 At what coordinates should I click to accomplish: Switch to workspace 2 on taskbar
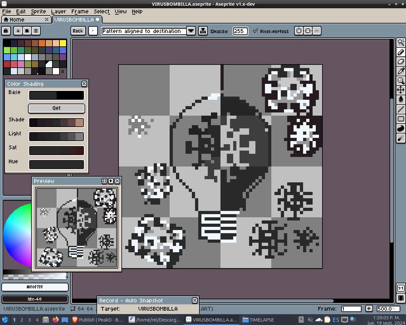tap(22, 320)
